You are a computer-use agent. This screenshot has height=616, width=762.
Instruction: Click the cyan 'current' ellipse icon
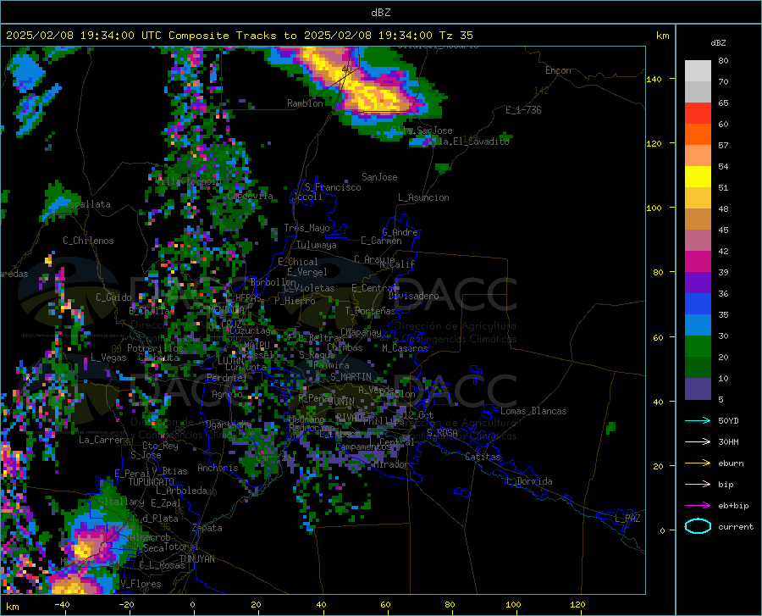pyautogui.click(x=698, y=526)
